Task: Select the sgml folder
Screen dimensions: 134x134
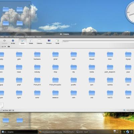Action: coord(19,94)
